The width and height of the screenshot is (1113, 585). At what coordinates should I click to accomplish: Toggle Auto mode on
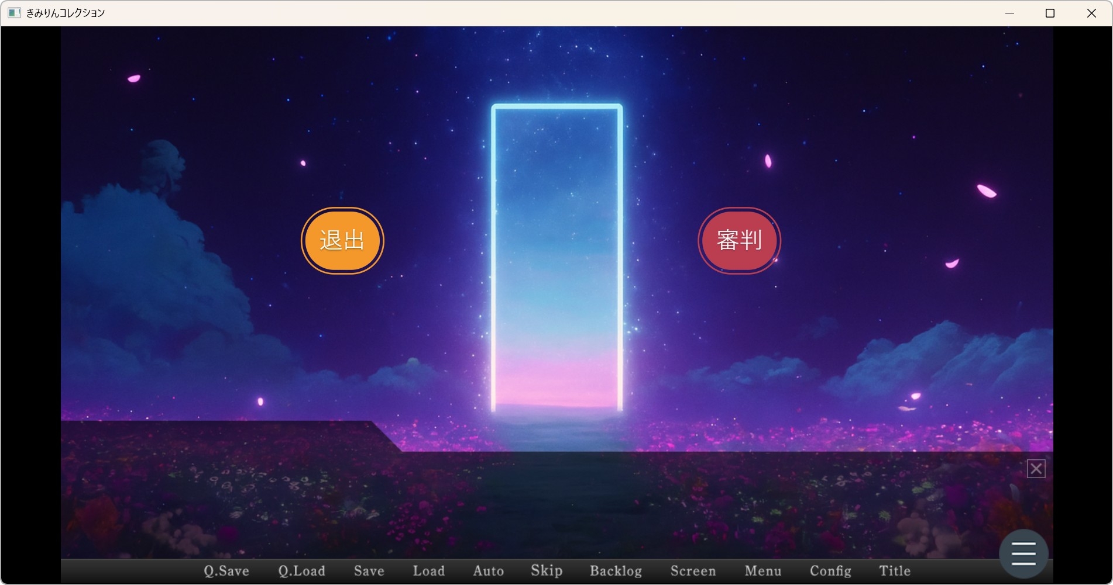pos(488,571)
